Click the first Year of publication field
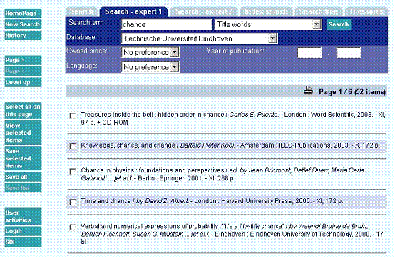The height and width of the screenshot is (258, 395). pos(309,53)
